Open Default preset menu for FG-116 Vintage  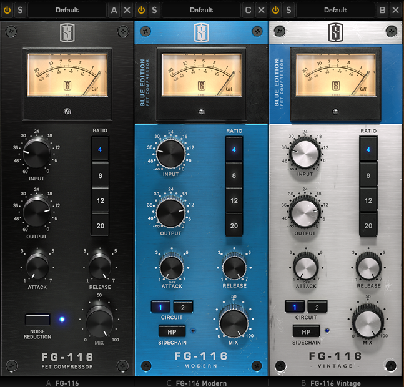(335, 10)
